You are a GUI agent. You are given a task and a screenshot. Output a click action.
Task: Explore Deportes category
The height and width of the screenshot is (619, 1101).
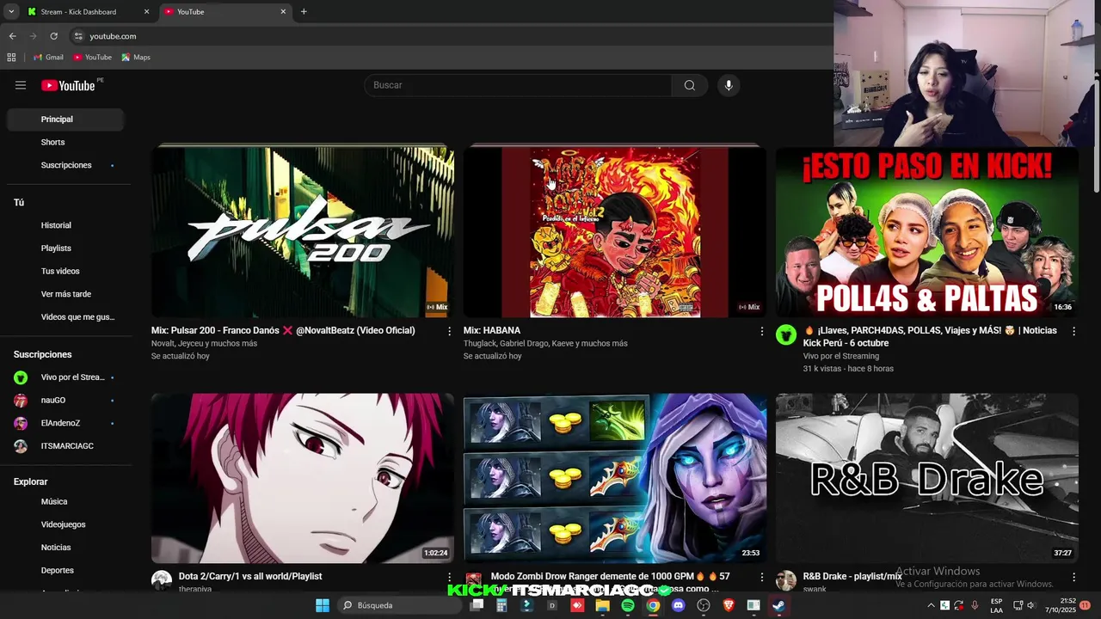pyautogui.click(x=65, y=570)
